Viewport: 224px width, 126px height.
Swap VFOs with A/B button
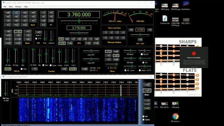[x=79, y=39]
